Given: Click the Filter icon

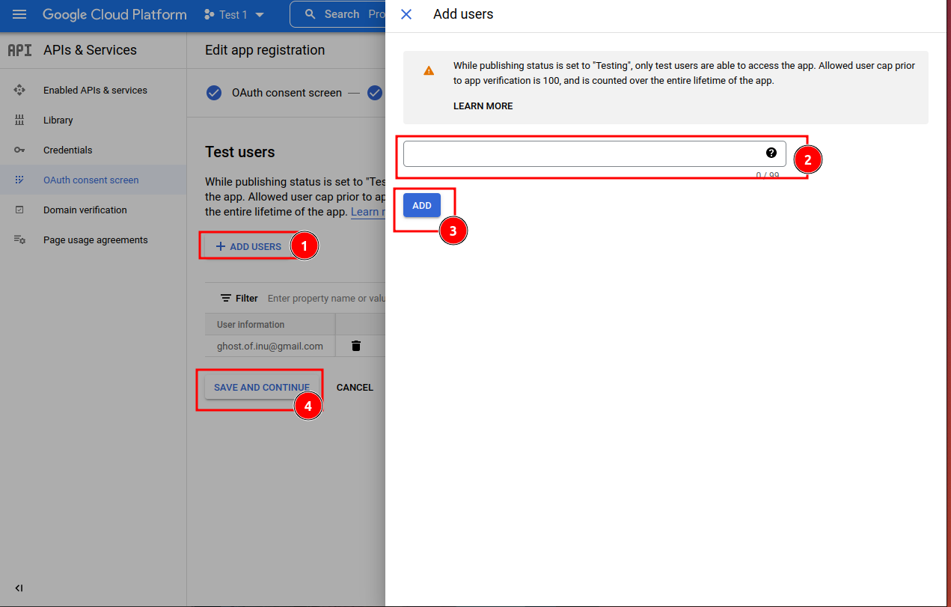Looking at the screenshot, I should coord(226,298).
